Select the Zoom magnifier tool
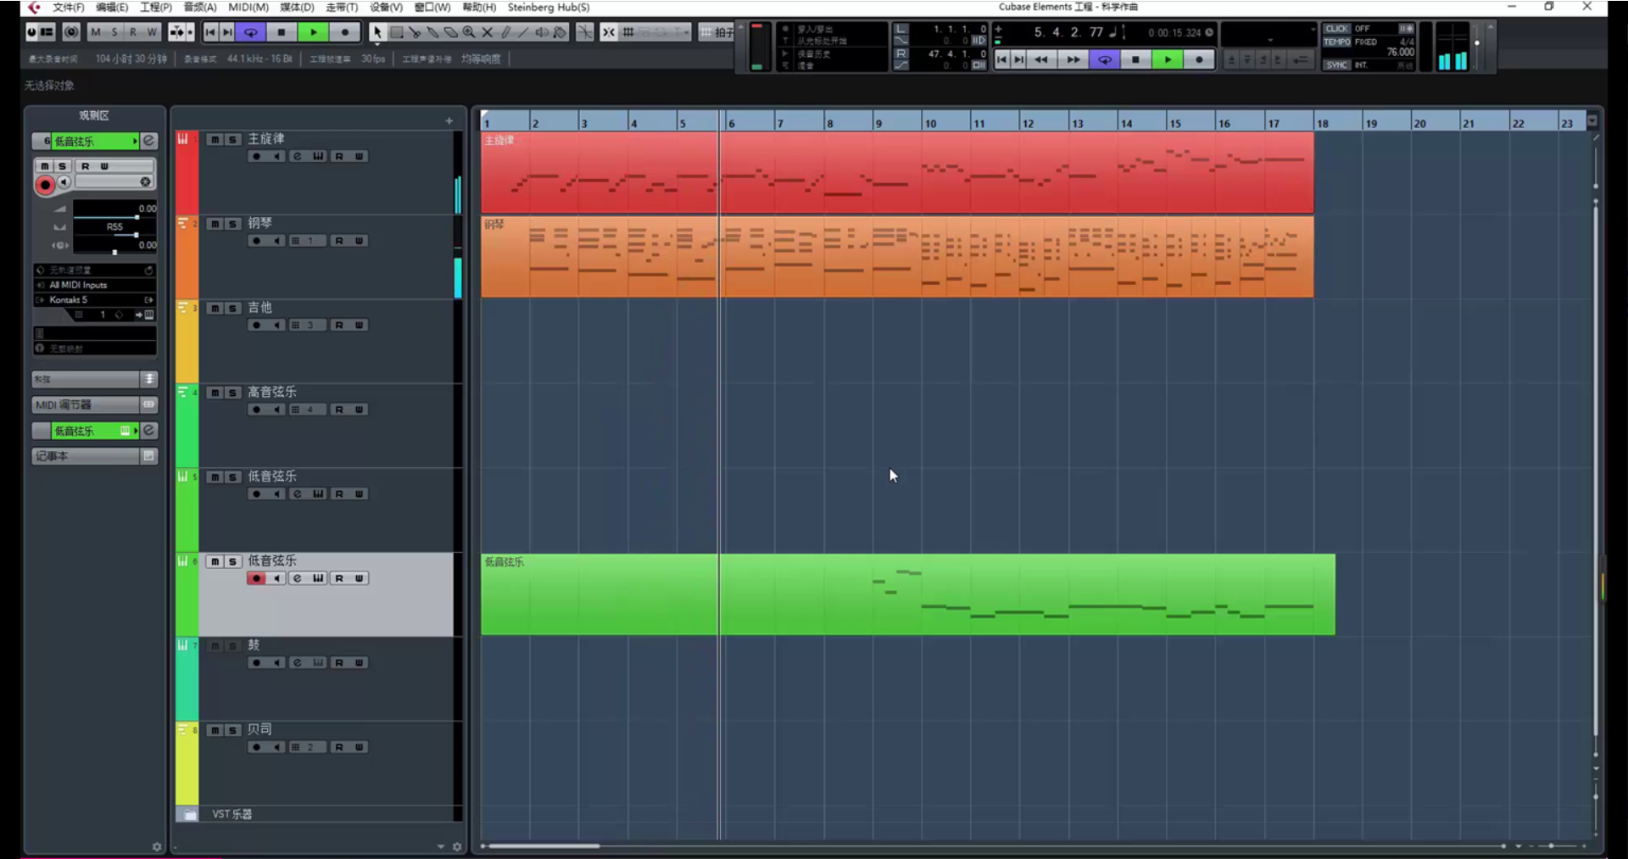The image size is (1628, 859). point(469,32)
